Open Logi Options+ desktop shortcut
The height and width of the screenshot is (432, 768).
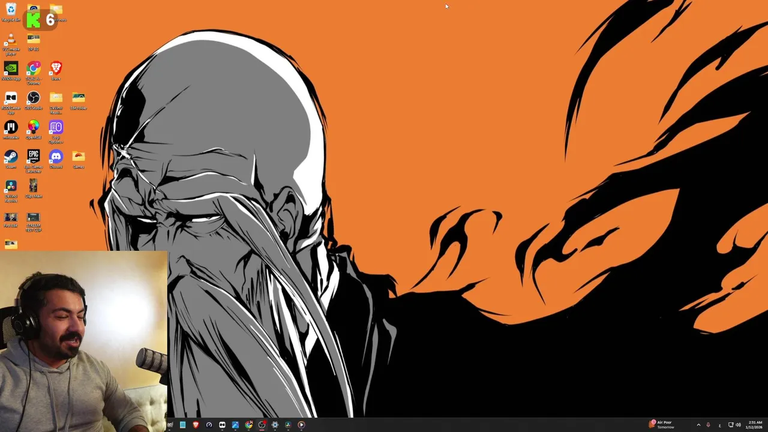point(56,132)
